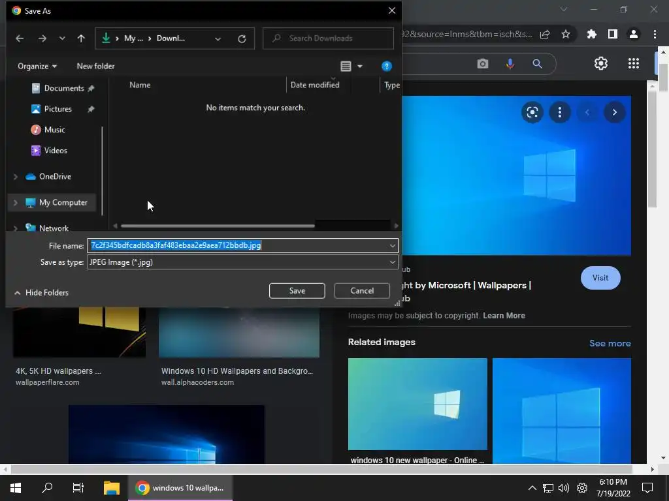Open the tab search dropdown in Chrome

[x=564, y=9]
